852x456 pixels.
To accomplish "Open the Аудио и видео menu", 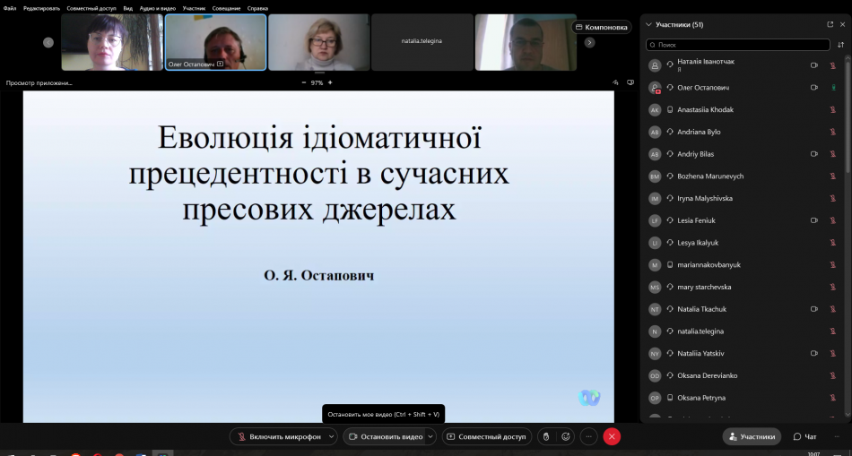I will [158, 8].
